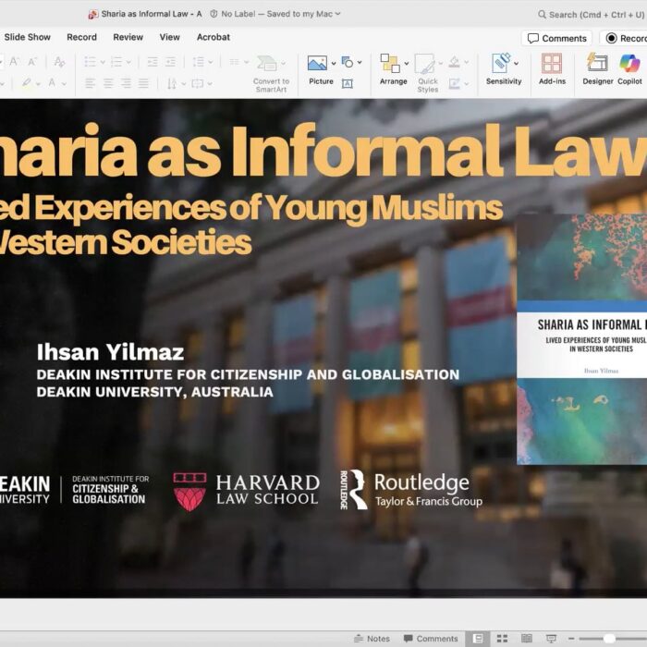Adjust the zoom slider
This screenshot has width=647, height=647.
pos(608,638)
